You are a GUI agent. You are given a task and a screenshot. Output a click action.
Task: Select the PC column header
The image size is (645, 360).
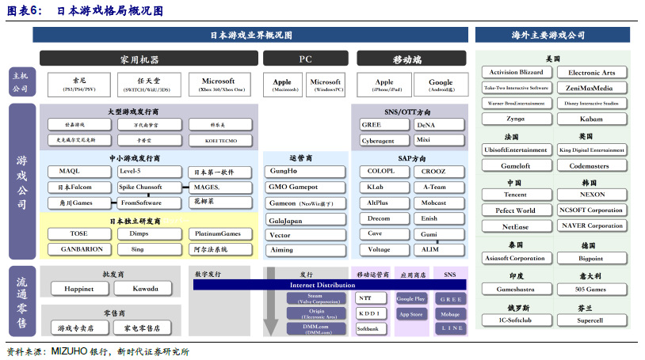[x=305, y=59]
